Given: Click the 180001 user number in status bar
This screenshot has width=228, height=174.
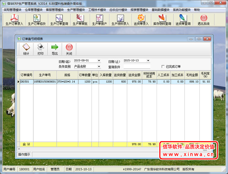Looking at the screenshot, I should pos(24,169).
